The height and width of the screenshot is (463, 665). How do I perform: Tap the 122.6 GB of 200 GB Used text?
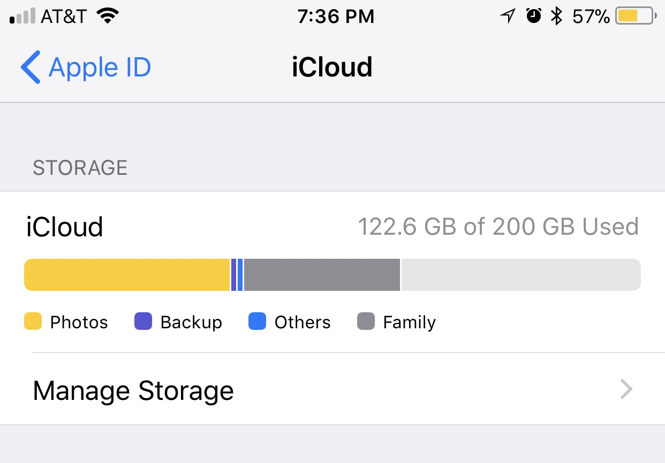click(x=498, y=227)
